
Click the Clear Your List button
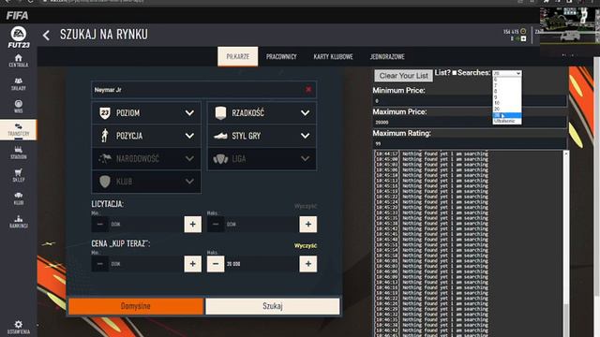coord(403,76)
